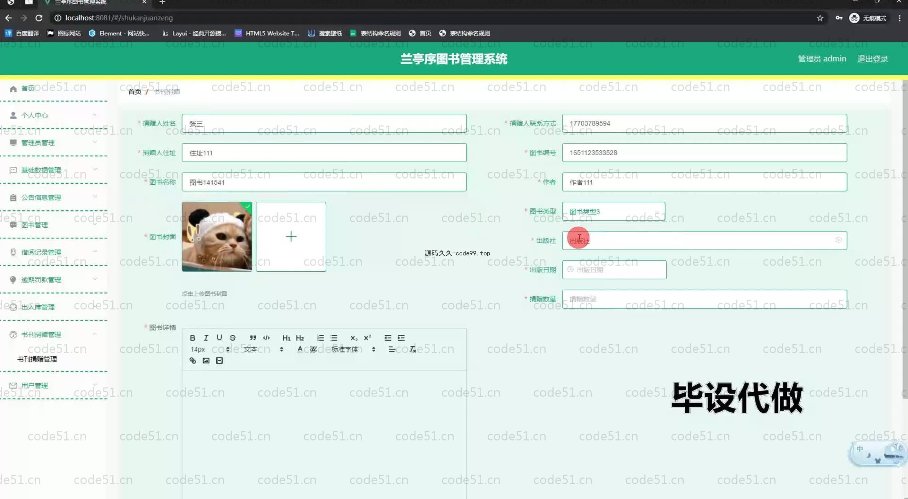Apply superscript formatting
The image size is (908, 499).
pyautogui.click(x=367, y=338)
